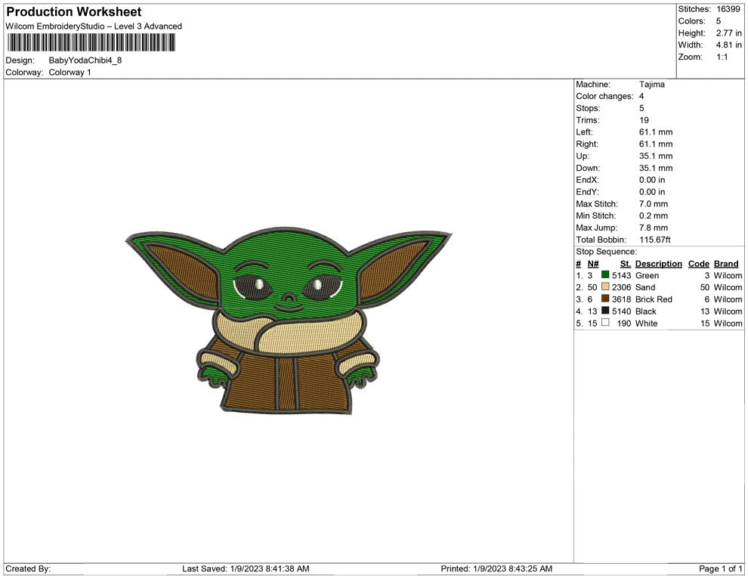Screen dimensions: 748x576
Task: Click the Colorway 1 text
Action: point(70,73)
